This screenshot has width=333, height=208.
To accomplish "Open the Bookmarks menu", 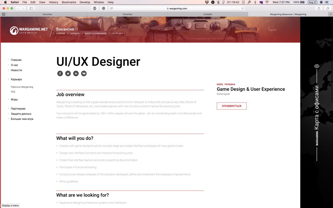I will (69, 2).
